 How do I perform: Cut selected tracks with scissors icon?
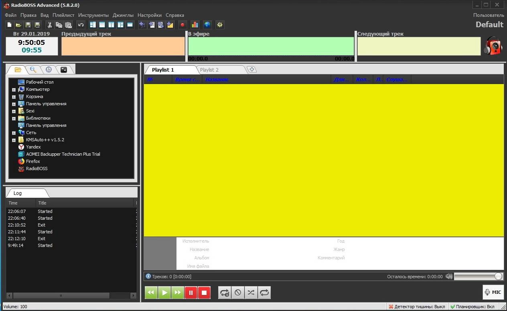click(x=50, y=25)
